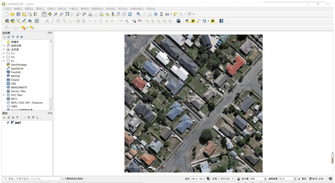Expand the home directory node
The height and width of the screenshot is (183, 335).
(4, 49)
